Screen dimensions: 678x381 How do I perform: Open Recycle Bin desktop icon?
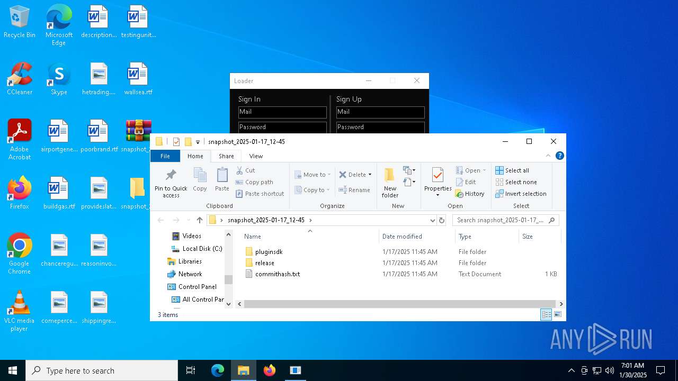tap(20, 22)
